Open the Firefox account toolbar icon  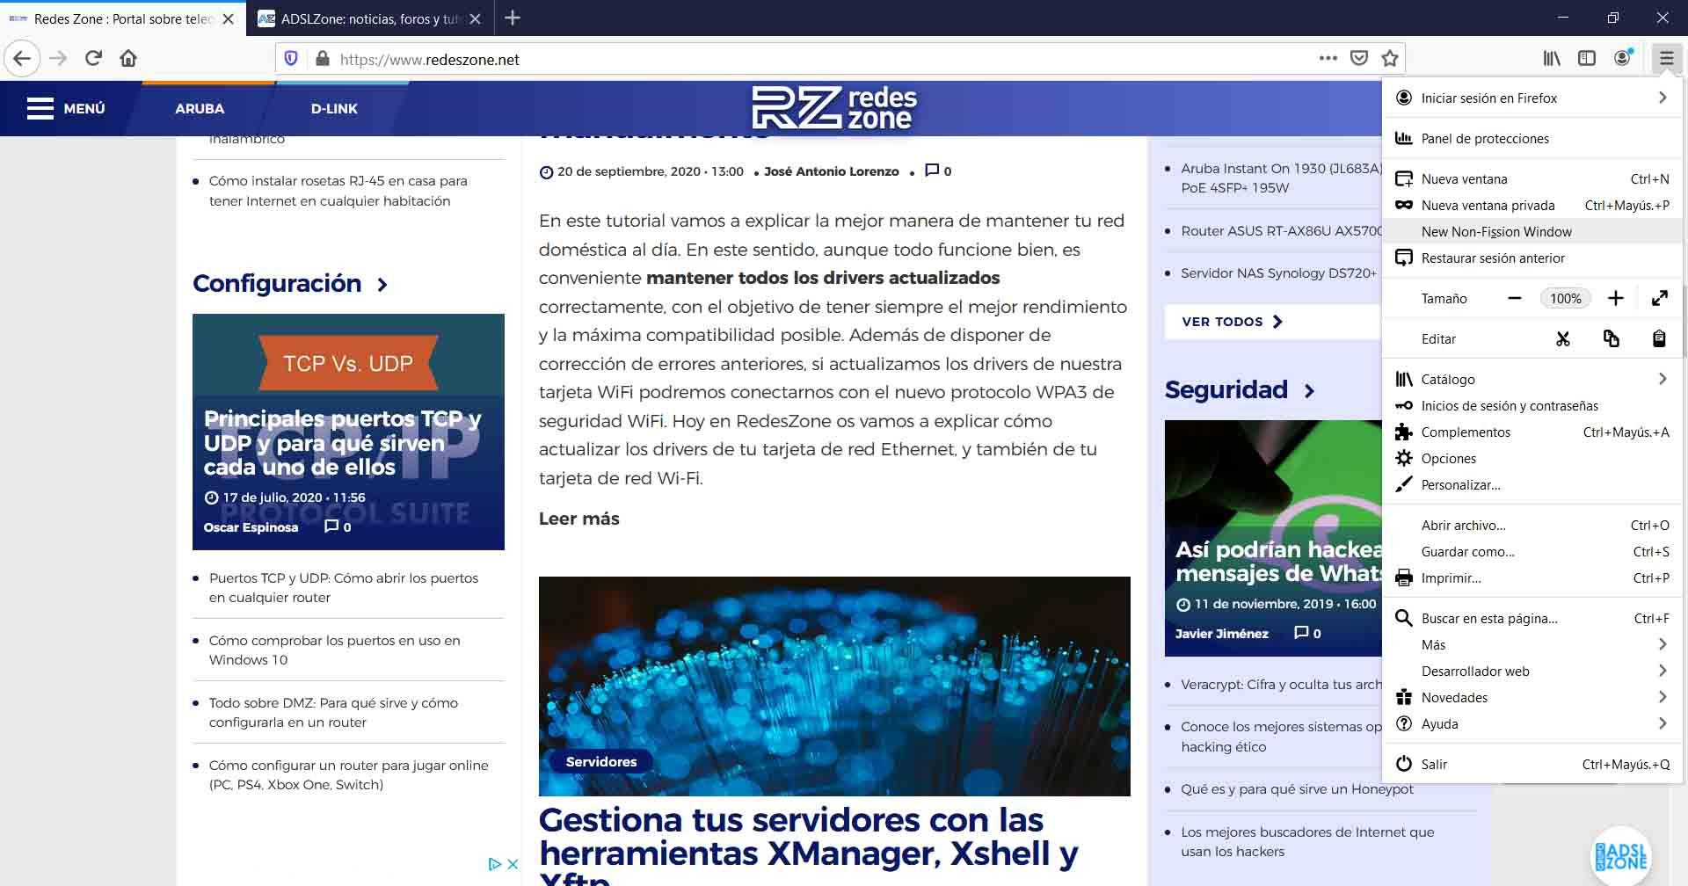pyautogui.click(x=1623, y=58)
